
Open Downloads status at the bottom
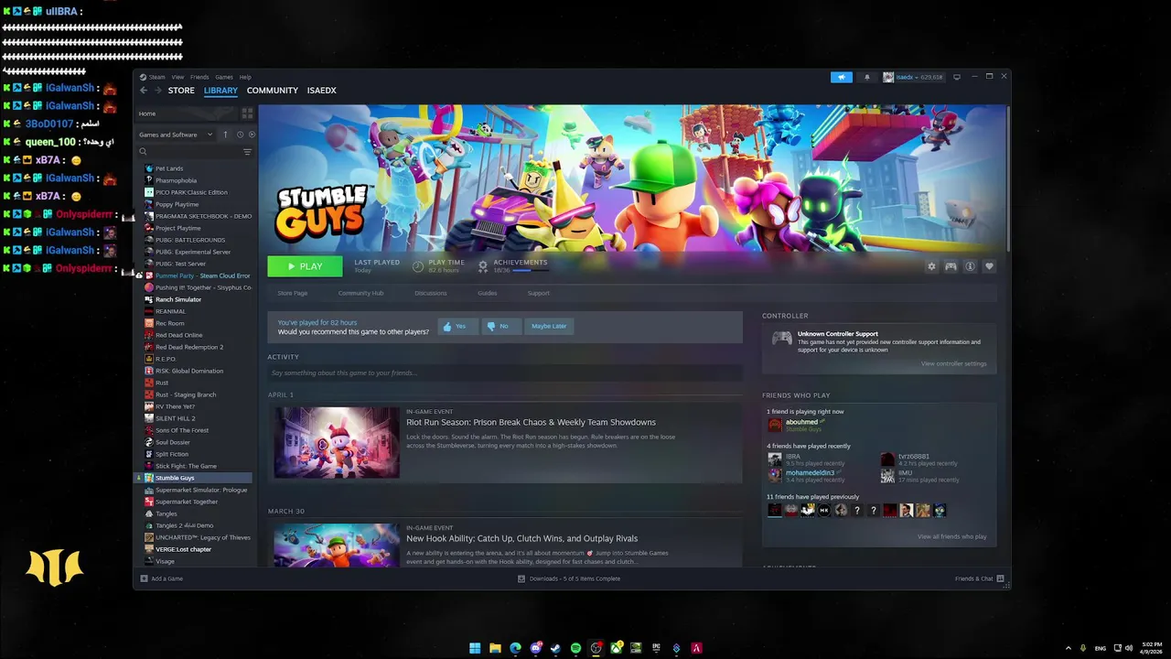569,578
